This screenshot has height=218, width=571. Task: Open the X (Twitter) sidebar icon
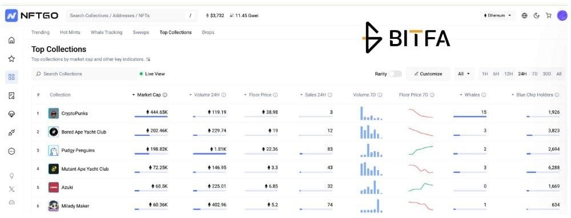pyautogui.click(x=11, y=189)
